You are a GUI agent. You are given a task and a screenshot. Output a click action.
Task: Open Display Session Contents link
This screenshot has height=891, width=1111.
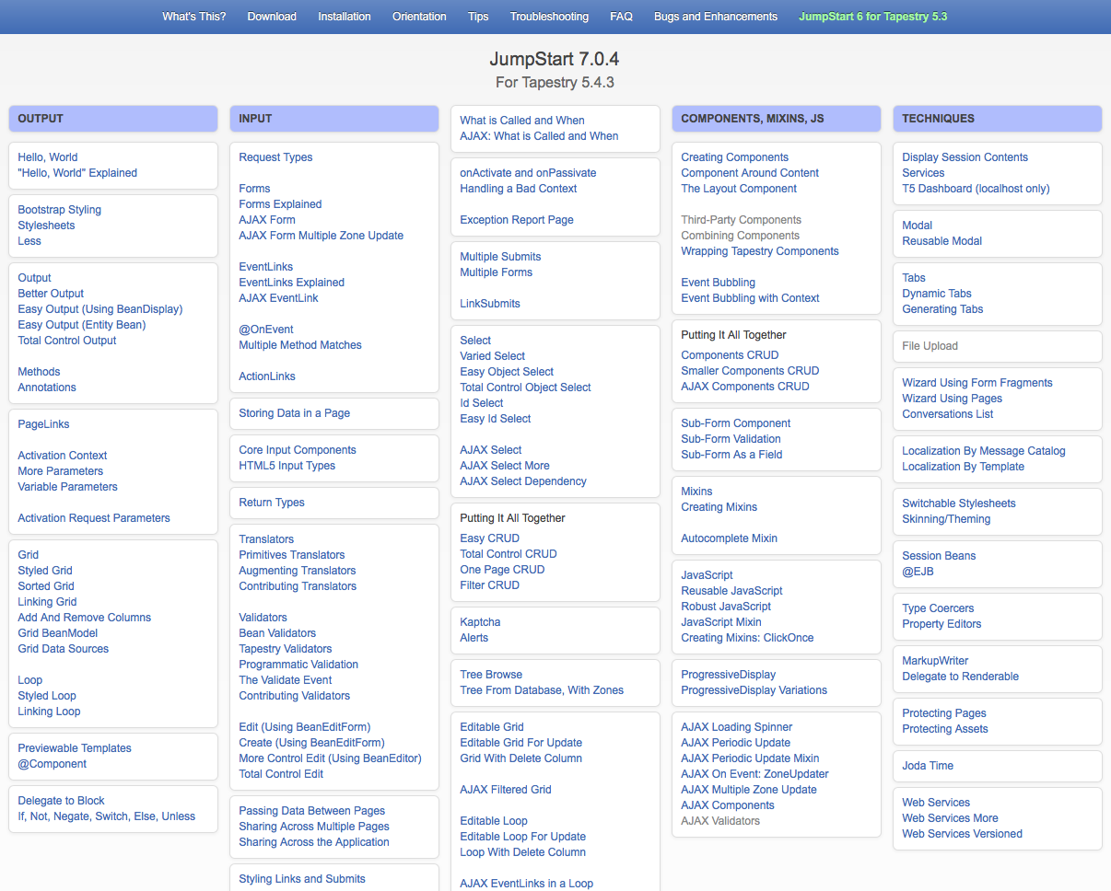pos(965,157)
